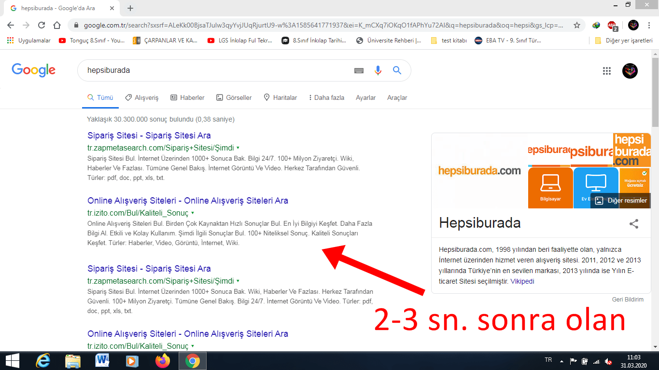This screenshot has width=659, height=370.
Task: Open the media player taskbar icon
Action: coord(132,360)
